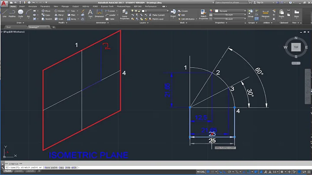Select the Line drawing tool
The image size is (312, 175).
[5, 13]
